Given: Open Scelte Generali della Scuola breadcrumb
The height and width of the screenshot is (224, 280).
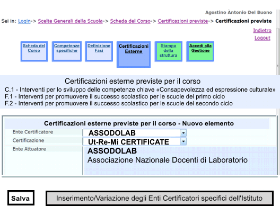Looking at the screenshot, I should [x=71, y=21].
